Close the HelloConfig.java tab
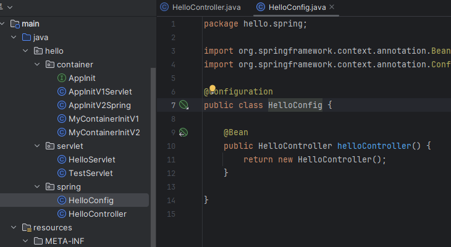The width and height of the screenshot is (451, 247). click(332, 7)
